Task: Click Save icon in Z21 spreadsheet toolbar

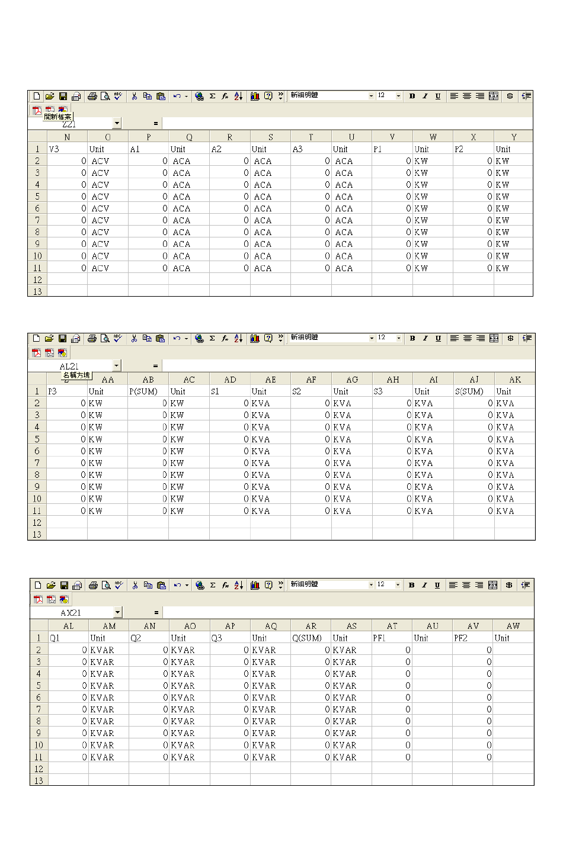Action: pyautogui.click(x=63, y=96)
